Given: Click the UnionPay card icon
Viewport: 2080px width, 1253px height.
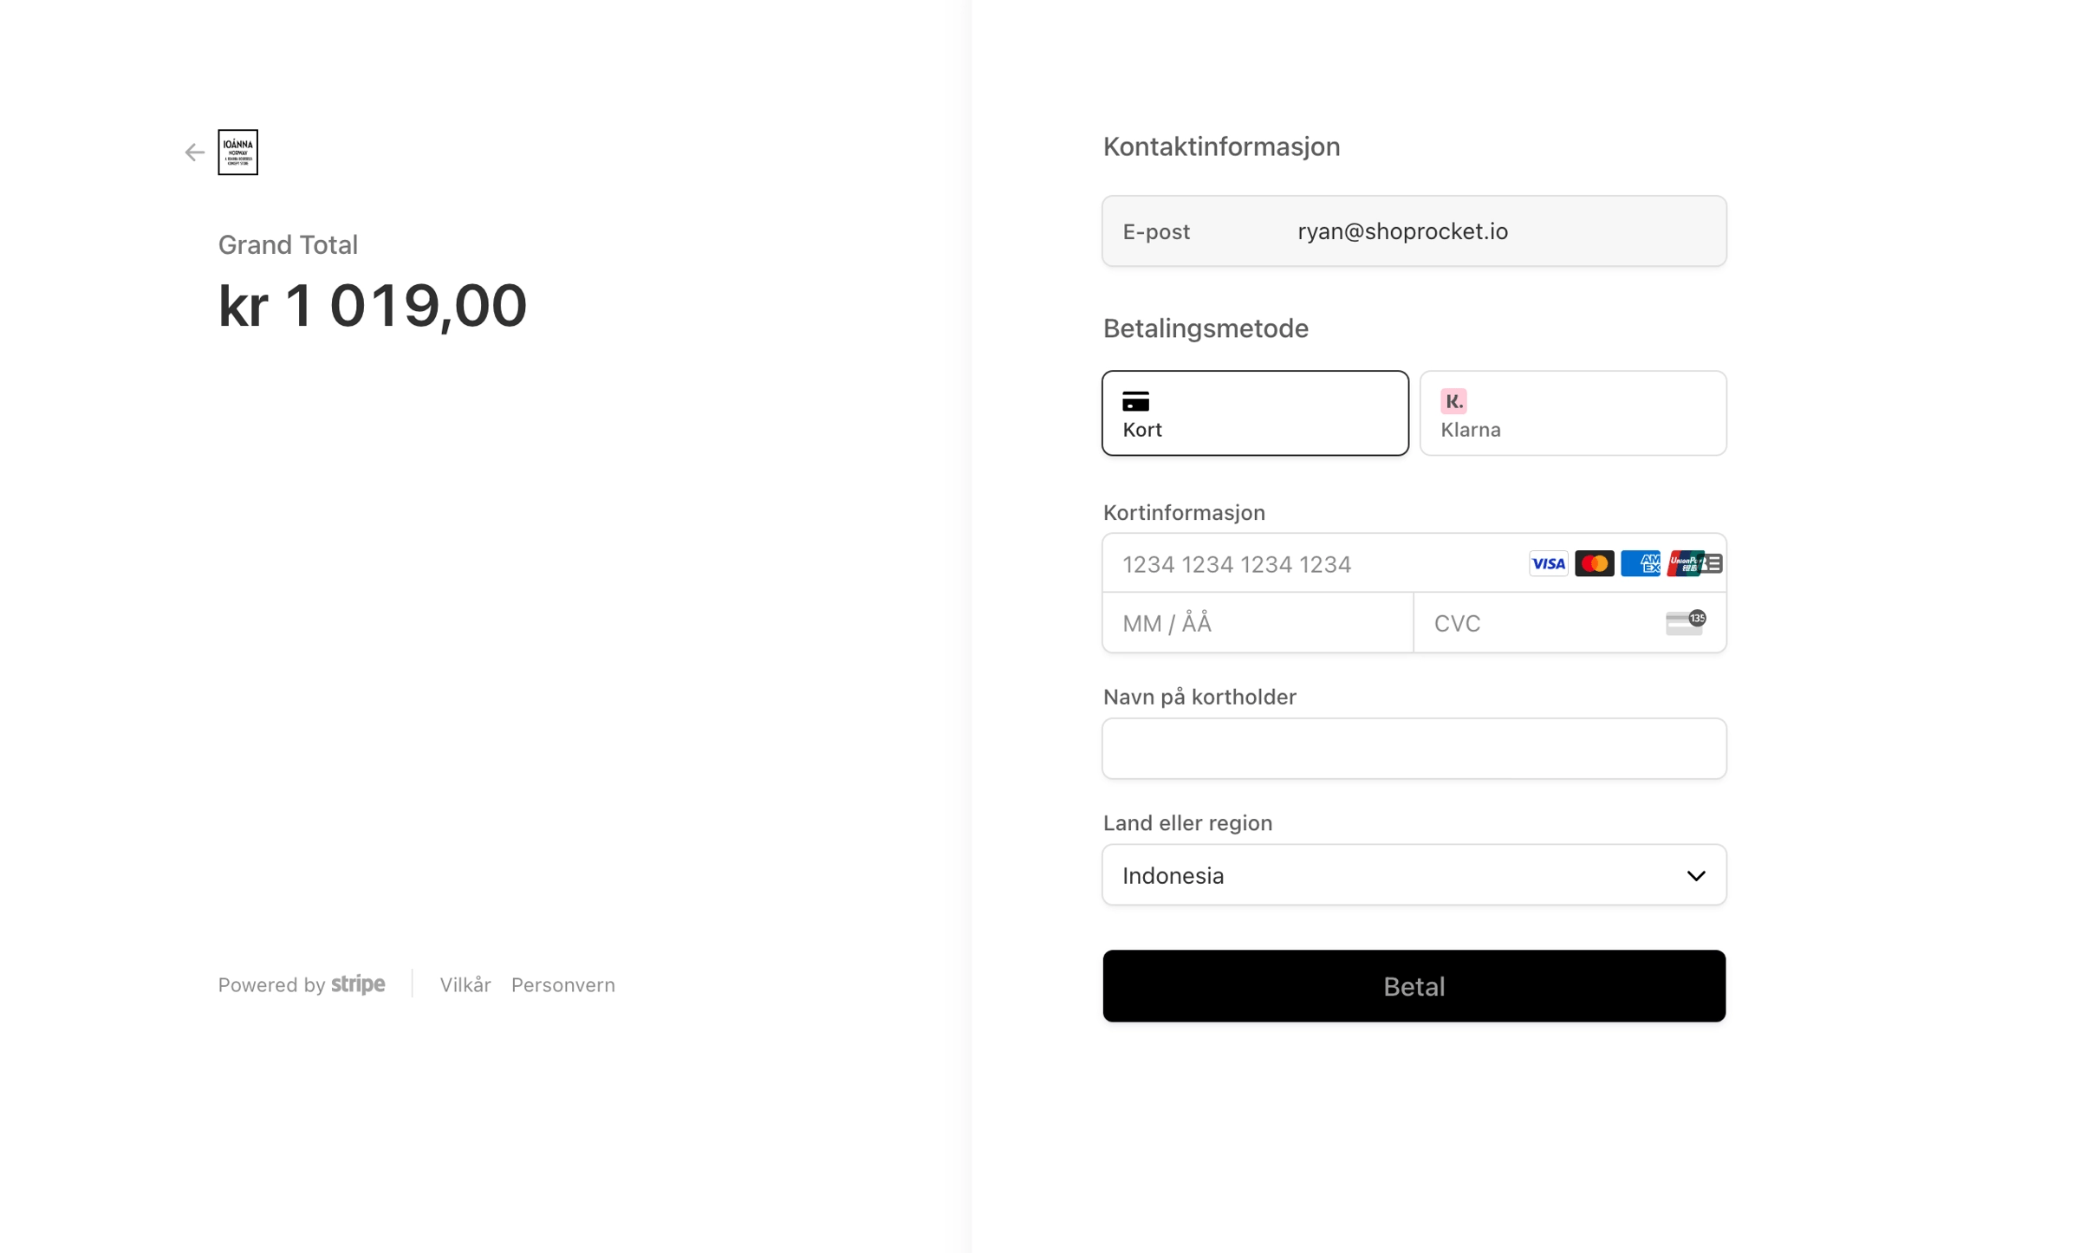Looking at the screenshot, I should [1683, 564].
